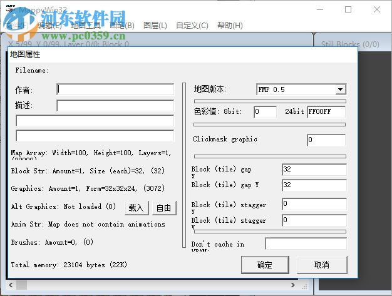Click the Block (tile) stagger X field
The width and height of the screenshot is (392, 296).
(314, 204)
